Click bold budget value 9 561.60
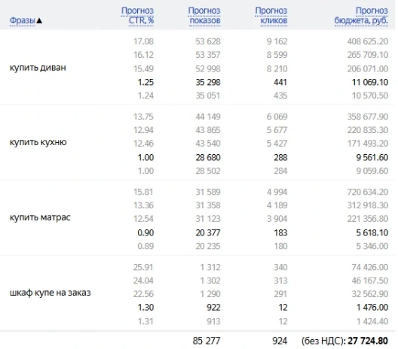 [372, 157]
